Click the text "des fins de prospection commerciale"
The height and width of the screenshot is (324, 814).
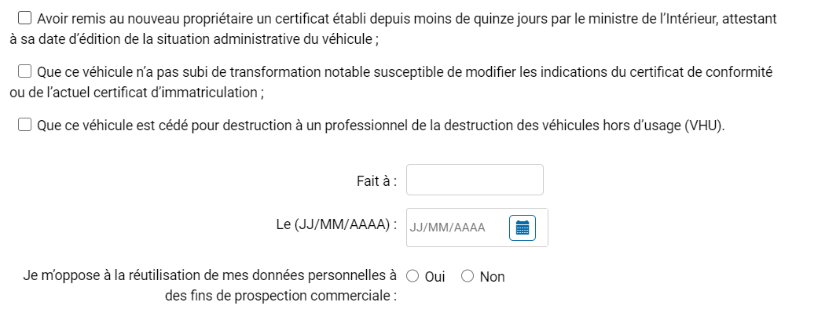click(x=280, y=296)
